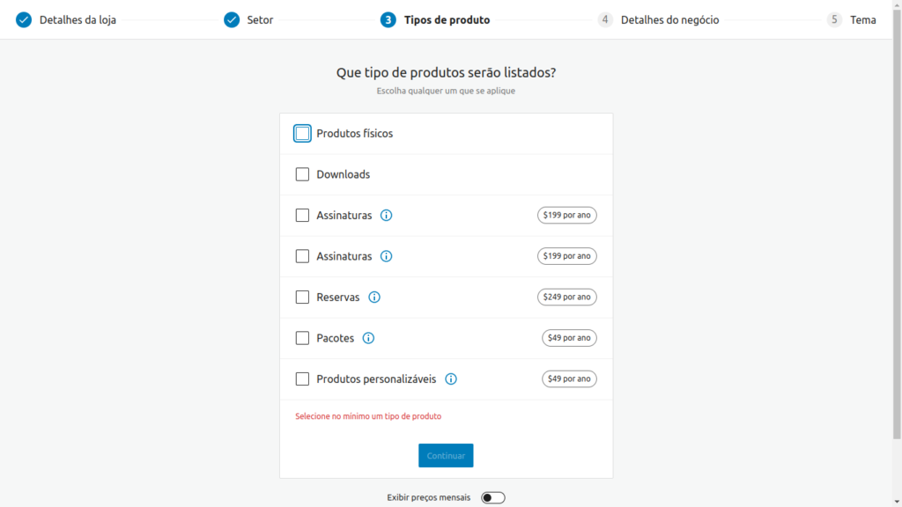The height and width of the screenshot is (507, 902).
Task: Click the number 4 step circle
Action: tap(603, 19)
